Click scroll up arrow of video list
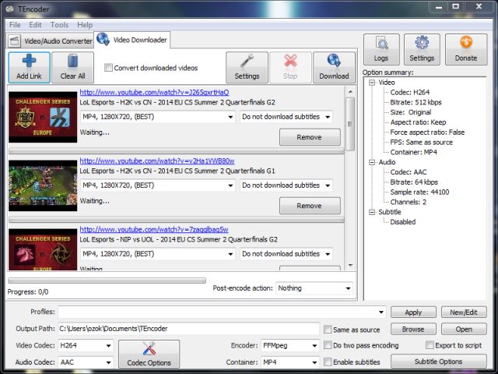 (x=350, y=92)
